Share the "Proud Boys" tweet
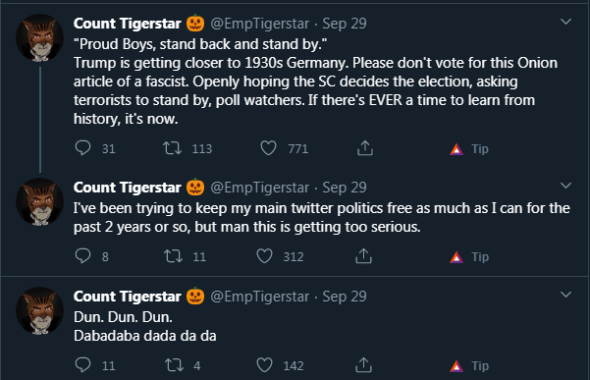Viewport: 590px width, 380px height. [365, 148]
